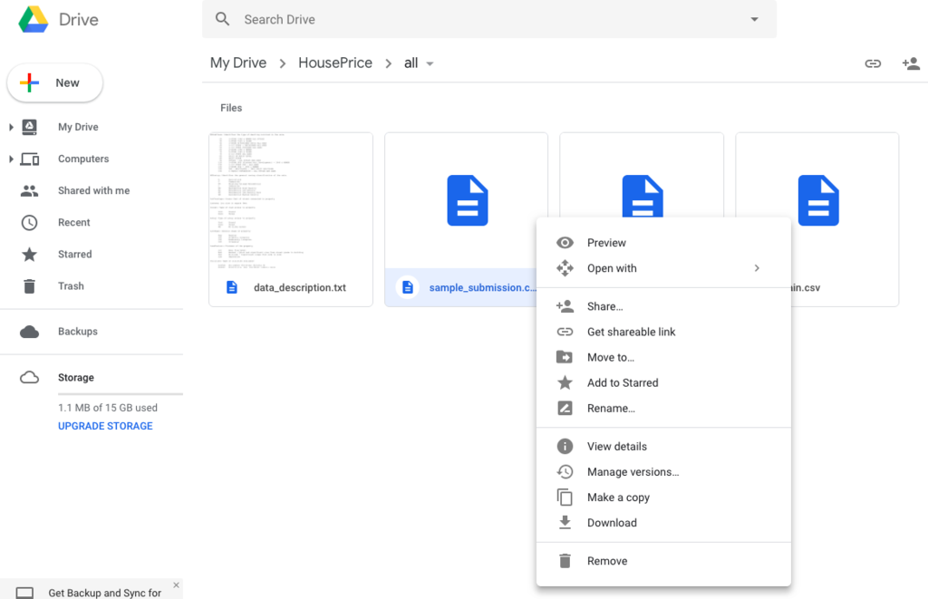Open Computers in the sidebar
The width and height of the screenshot is (928, 599).
coord(83,159)
